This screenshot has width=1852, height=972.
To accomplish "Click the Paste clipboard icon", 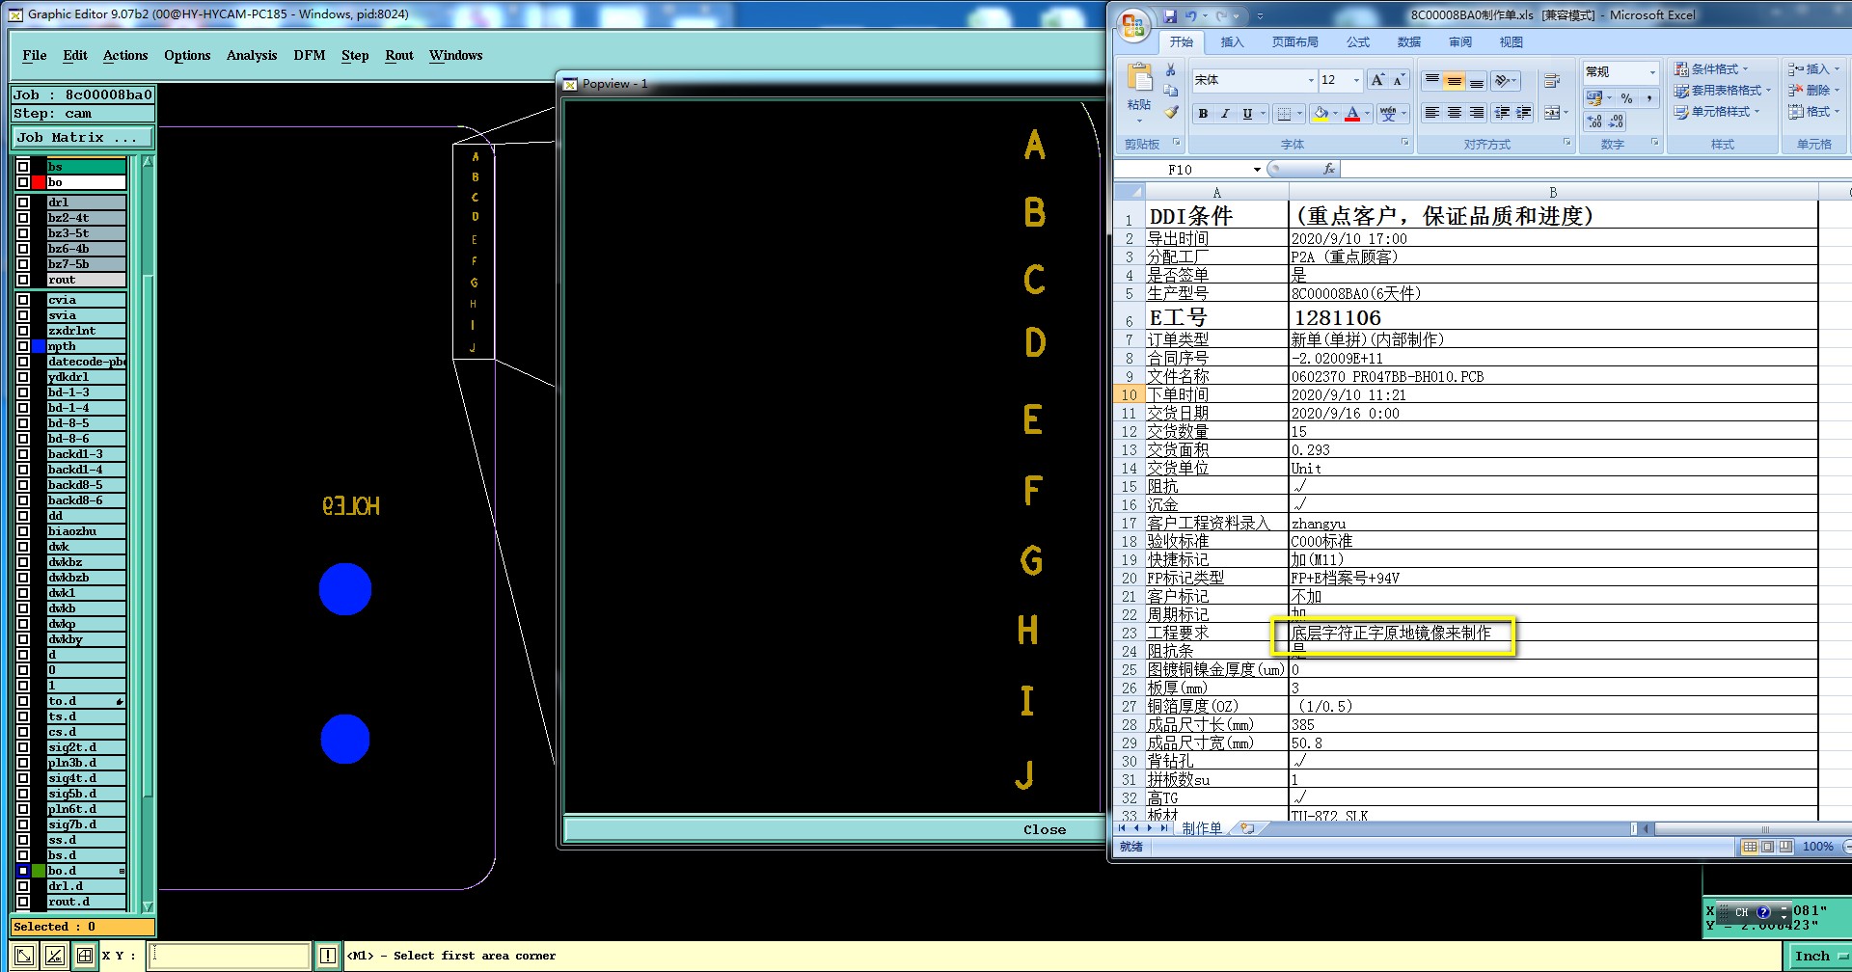I will tap(1139, 77).
